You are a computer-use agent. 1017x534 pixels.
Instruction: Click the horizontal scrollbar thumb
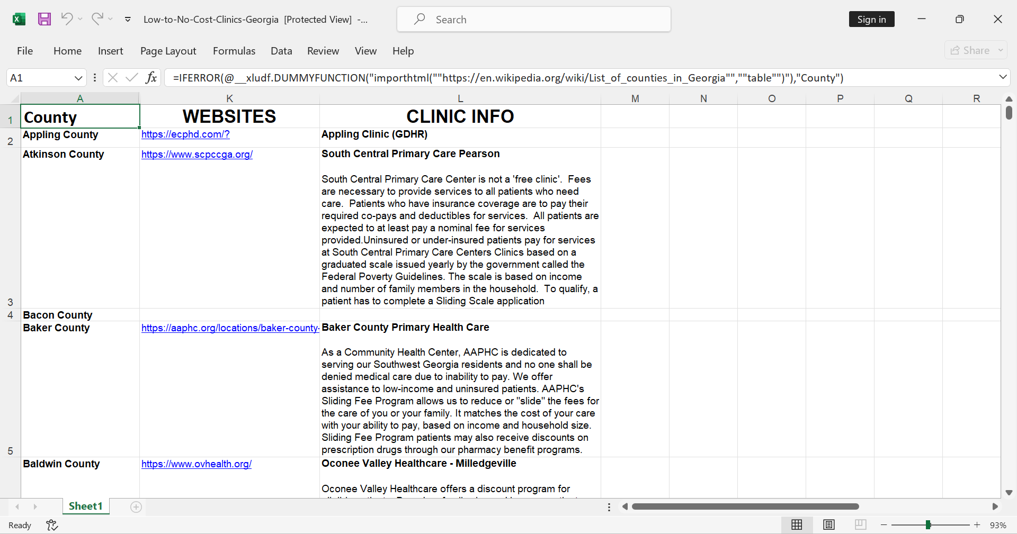[x=745, y=506]
